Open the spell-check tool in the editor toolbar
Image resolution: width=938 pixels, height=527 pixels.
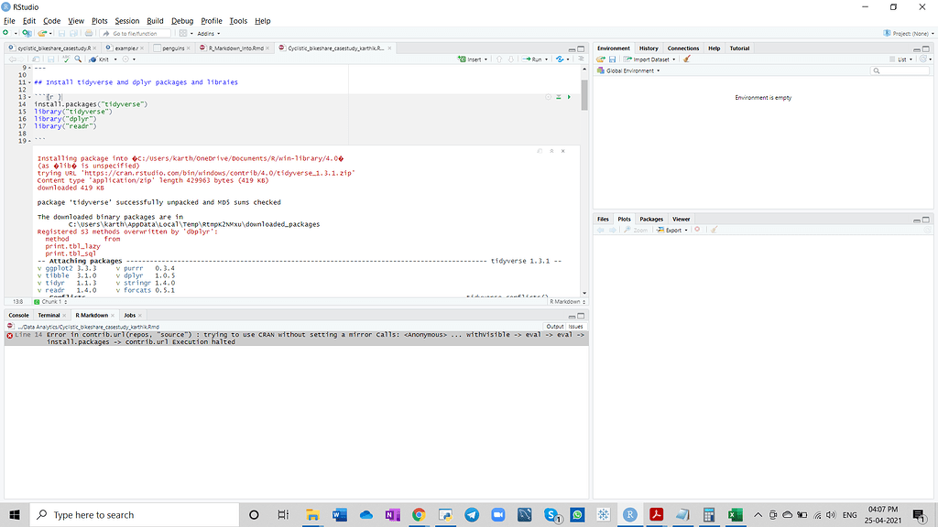67,60
